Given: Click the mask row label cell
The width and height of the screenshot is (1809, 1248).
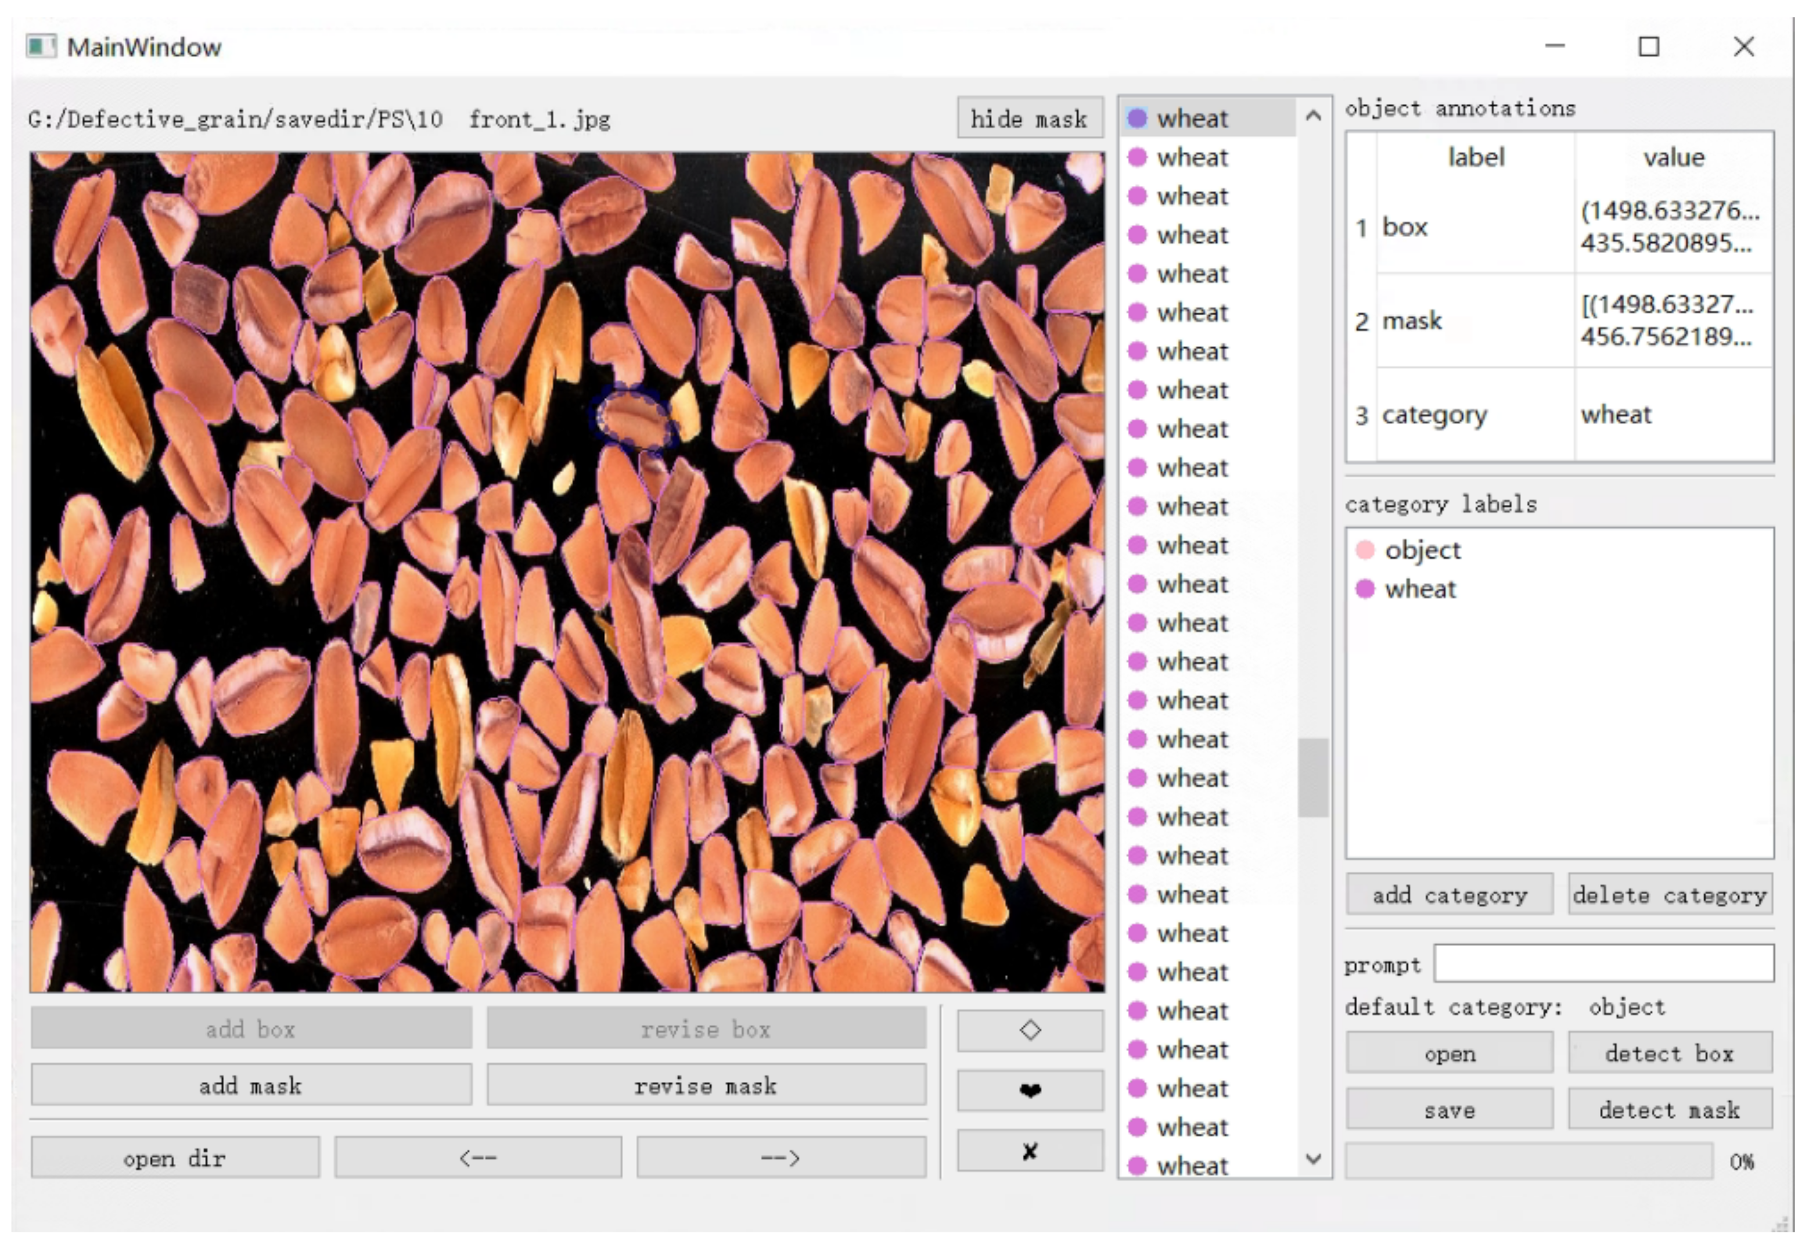Looking at the screenshot, I should pyautogui.click(x=1475, y=321).
